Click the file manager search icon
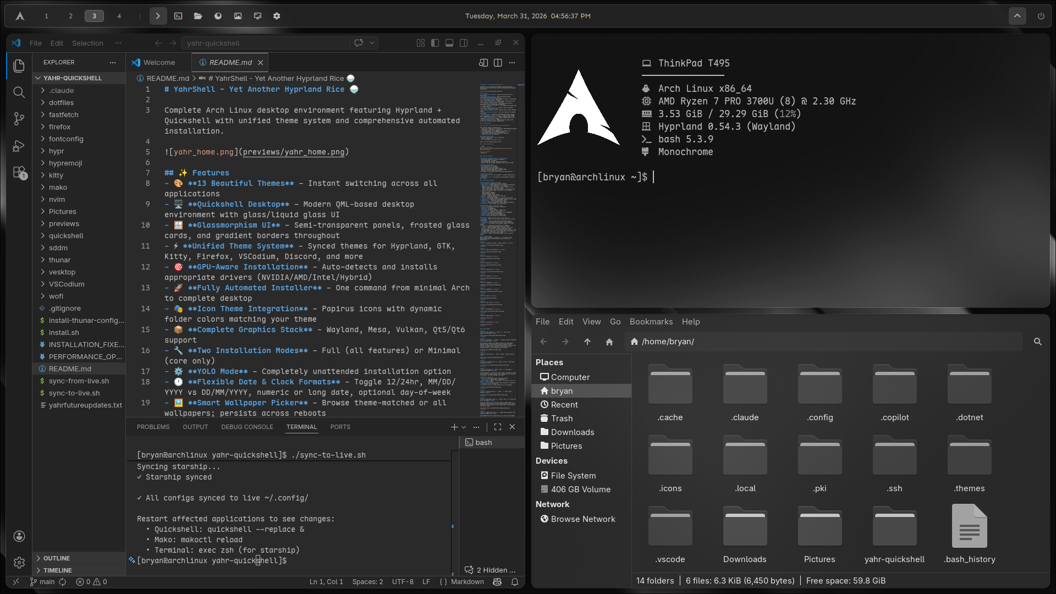Viewport: 1056px width, 594px height. coord(1038,342)
